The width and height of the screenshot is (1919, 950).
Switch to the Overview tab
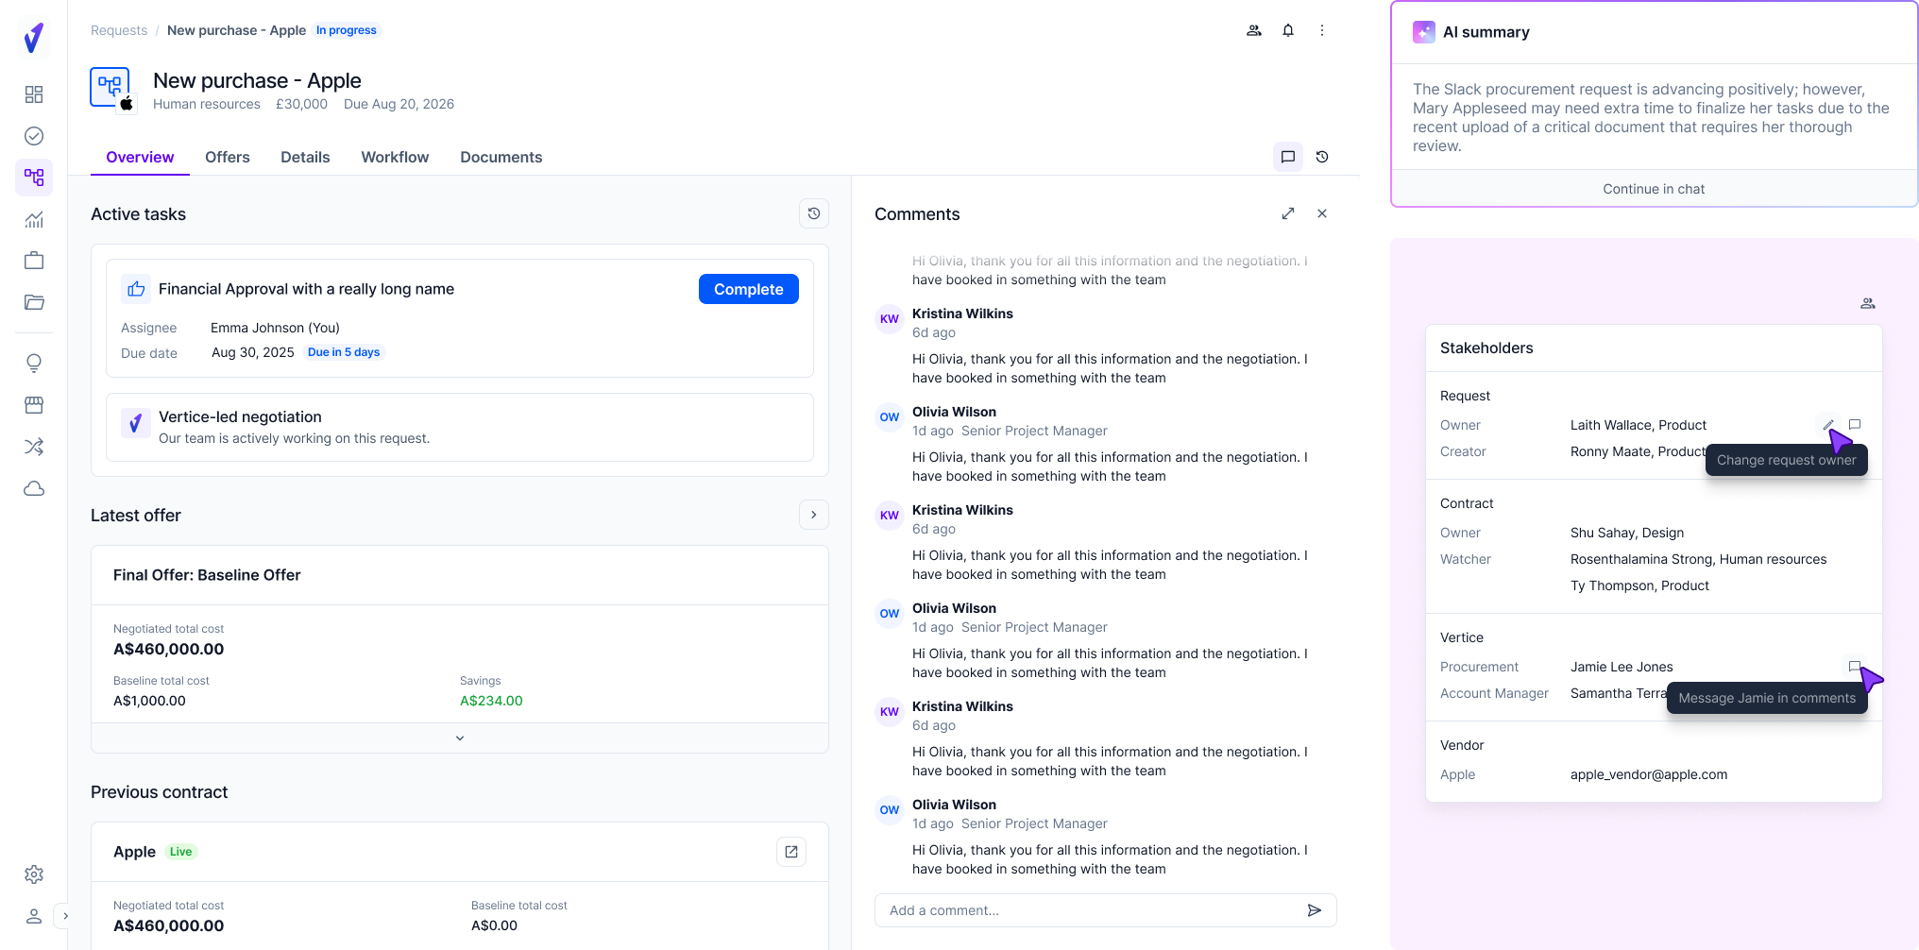(x=140, y=157)
